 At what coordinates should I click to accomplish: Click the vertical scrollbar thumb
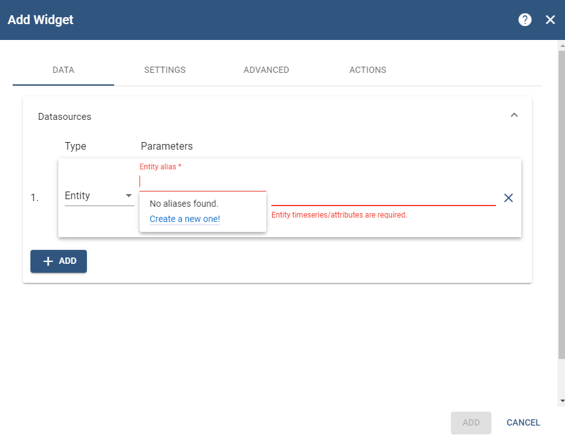(561, 203)
